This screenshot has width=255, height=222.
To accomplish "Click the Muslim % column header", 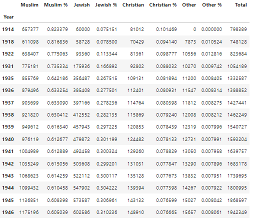I will coord(56,5).
